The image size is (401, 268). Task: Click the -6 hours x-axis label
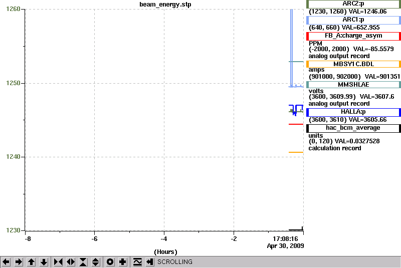click(94, 239)
